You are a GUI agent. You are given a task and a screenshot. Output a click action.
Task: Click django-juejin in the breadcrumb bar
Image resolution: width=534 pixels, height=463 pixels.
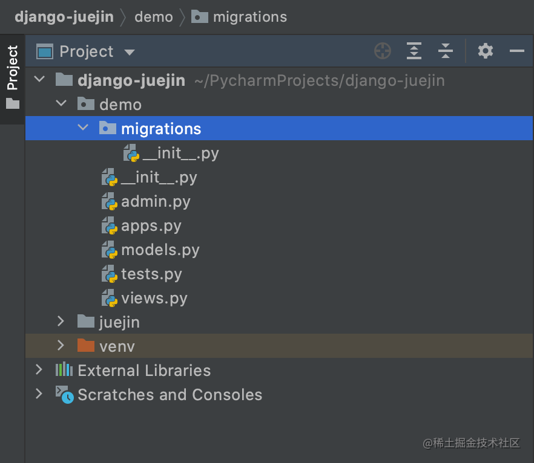[64, 17]
